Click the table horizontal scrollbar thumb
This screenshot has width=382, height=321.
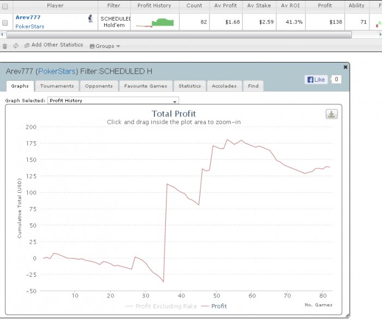point(179,35)
